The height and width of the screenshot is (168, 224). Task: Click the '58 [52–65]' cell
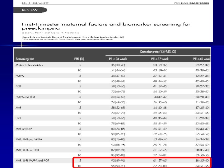click(x=118, y=108)
